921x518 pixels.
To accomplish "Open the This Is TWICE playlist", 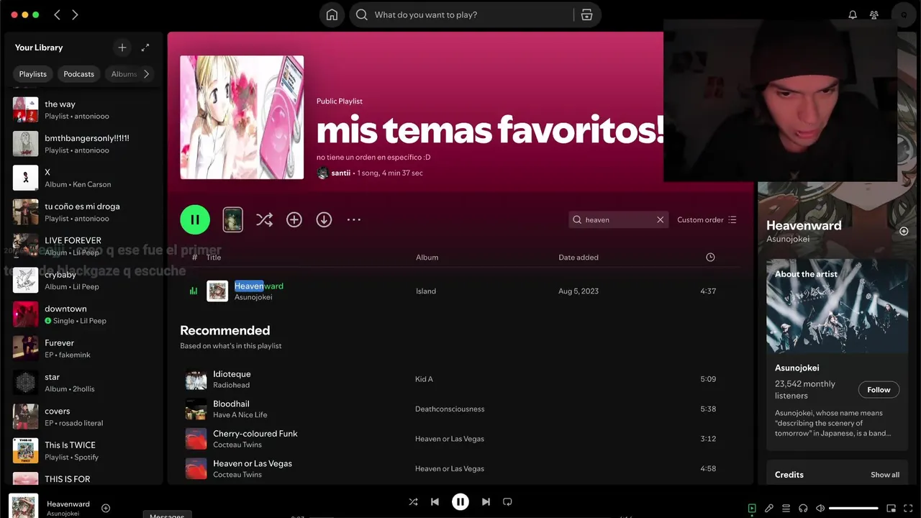I will click(83, 450).
